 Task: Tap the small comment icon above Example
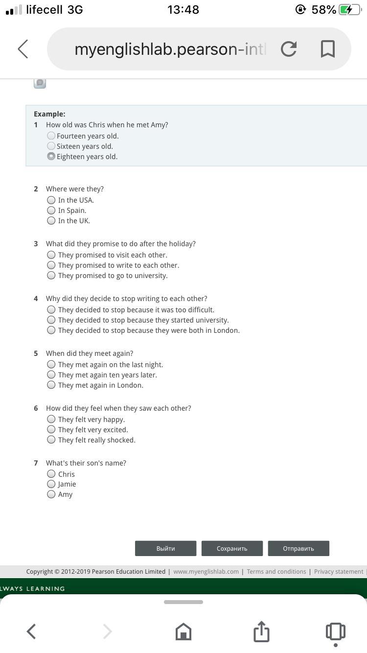pos(40,83)
